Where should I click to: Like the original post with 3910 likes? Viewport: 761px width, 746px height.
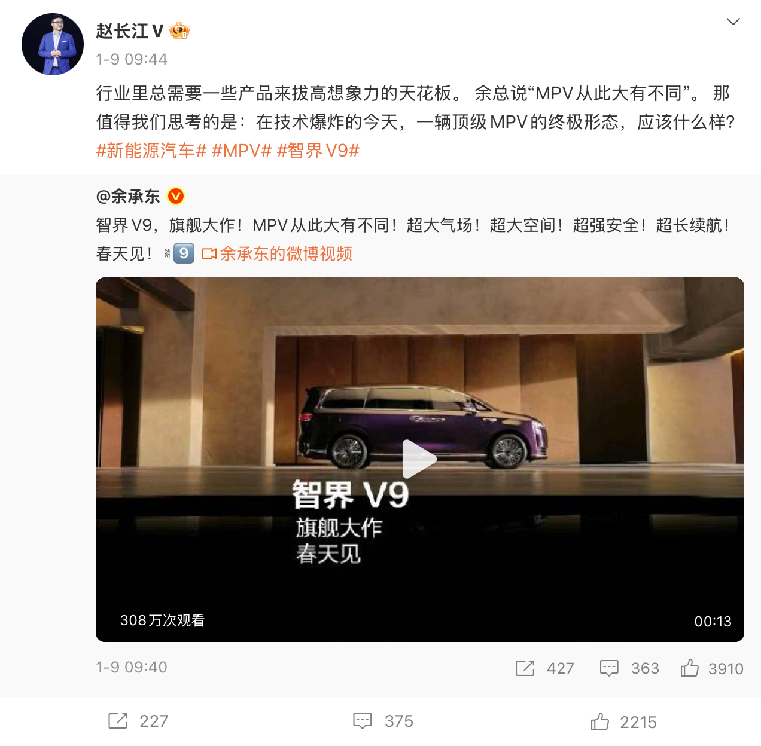pos(689,668)
